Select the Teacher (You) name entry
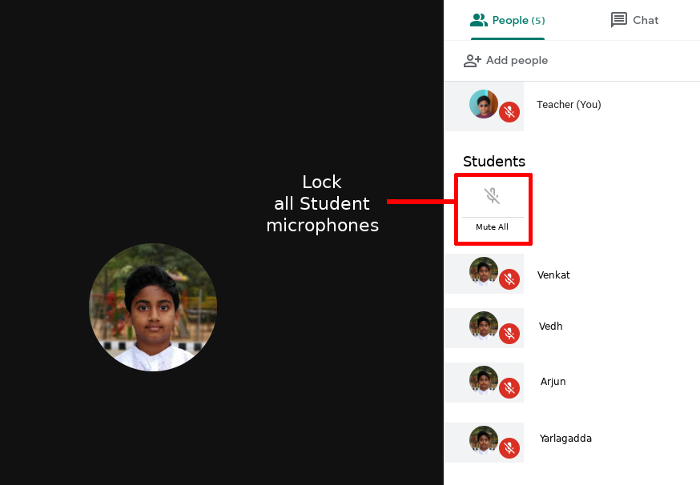 [x=569, y=104]
